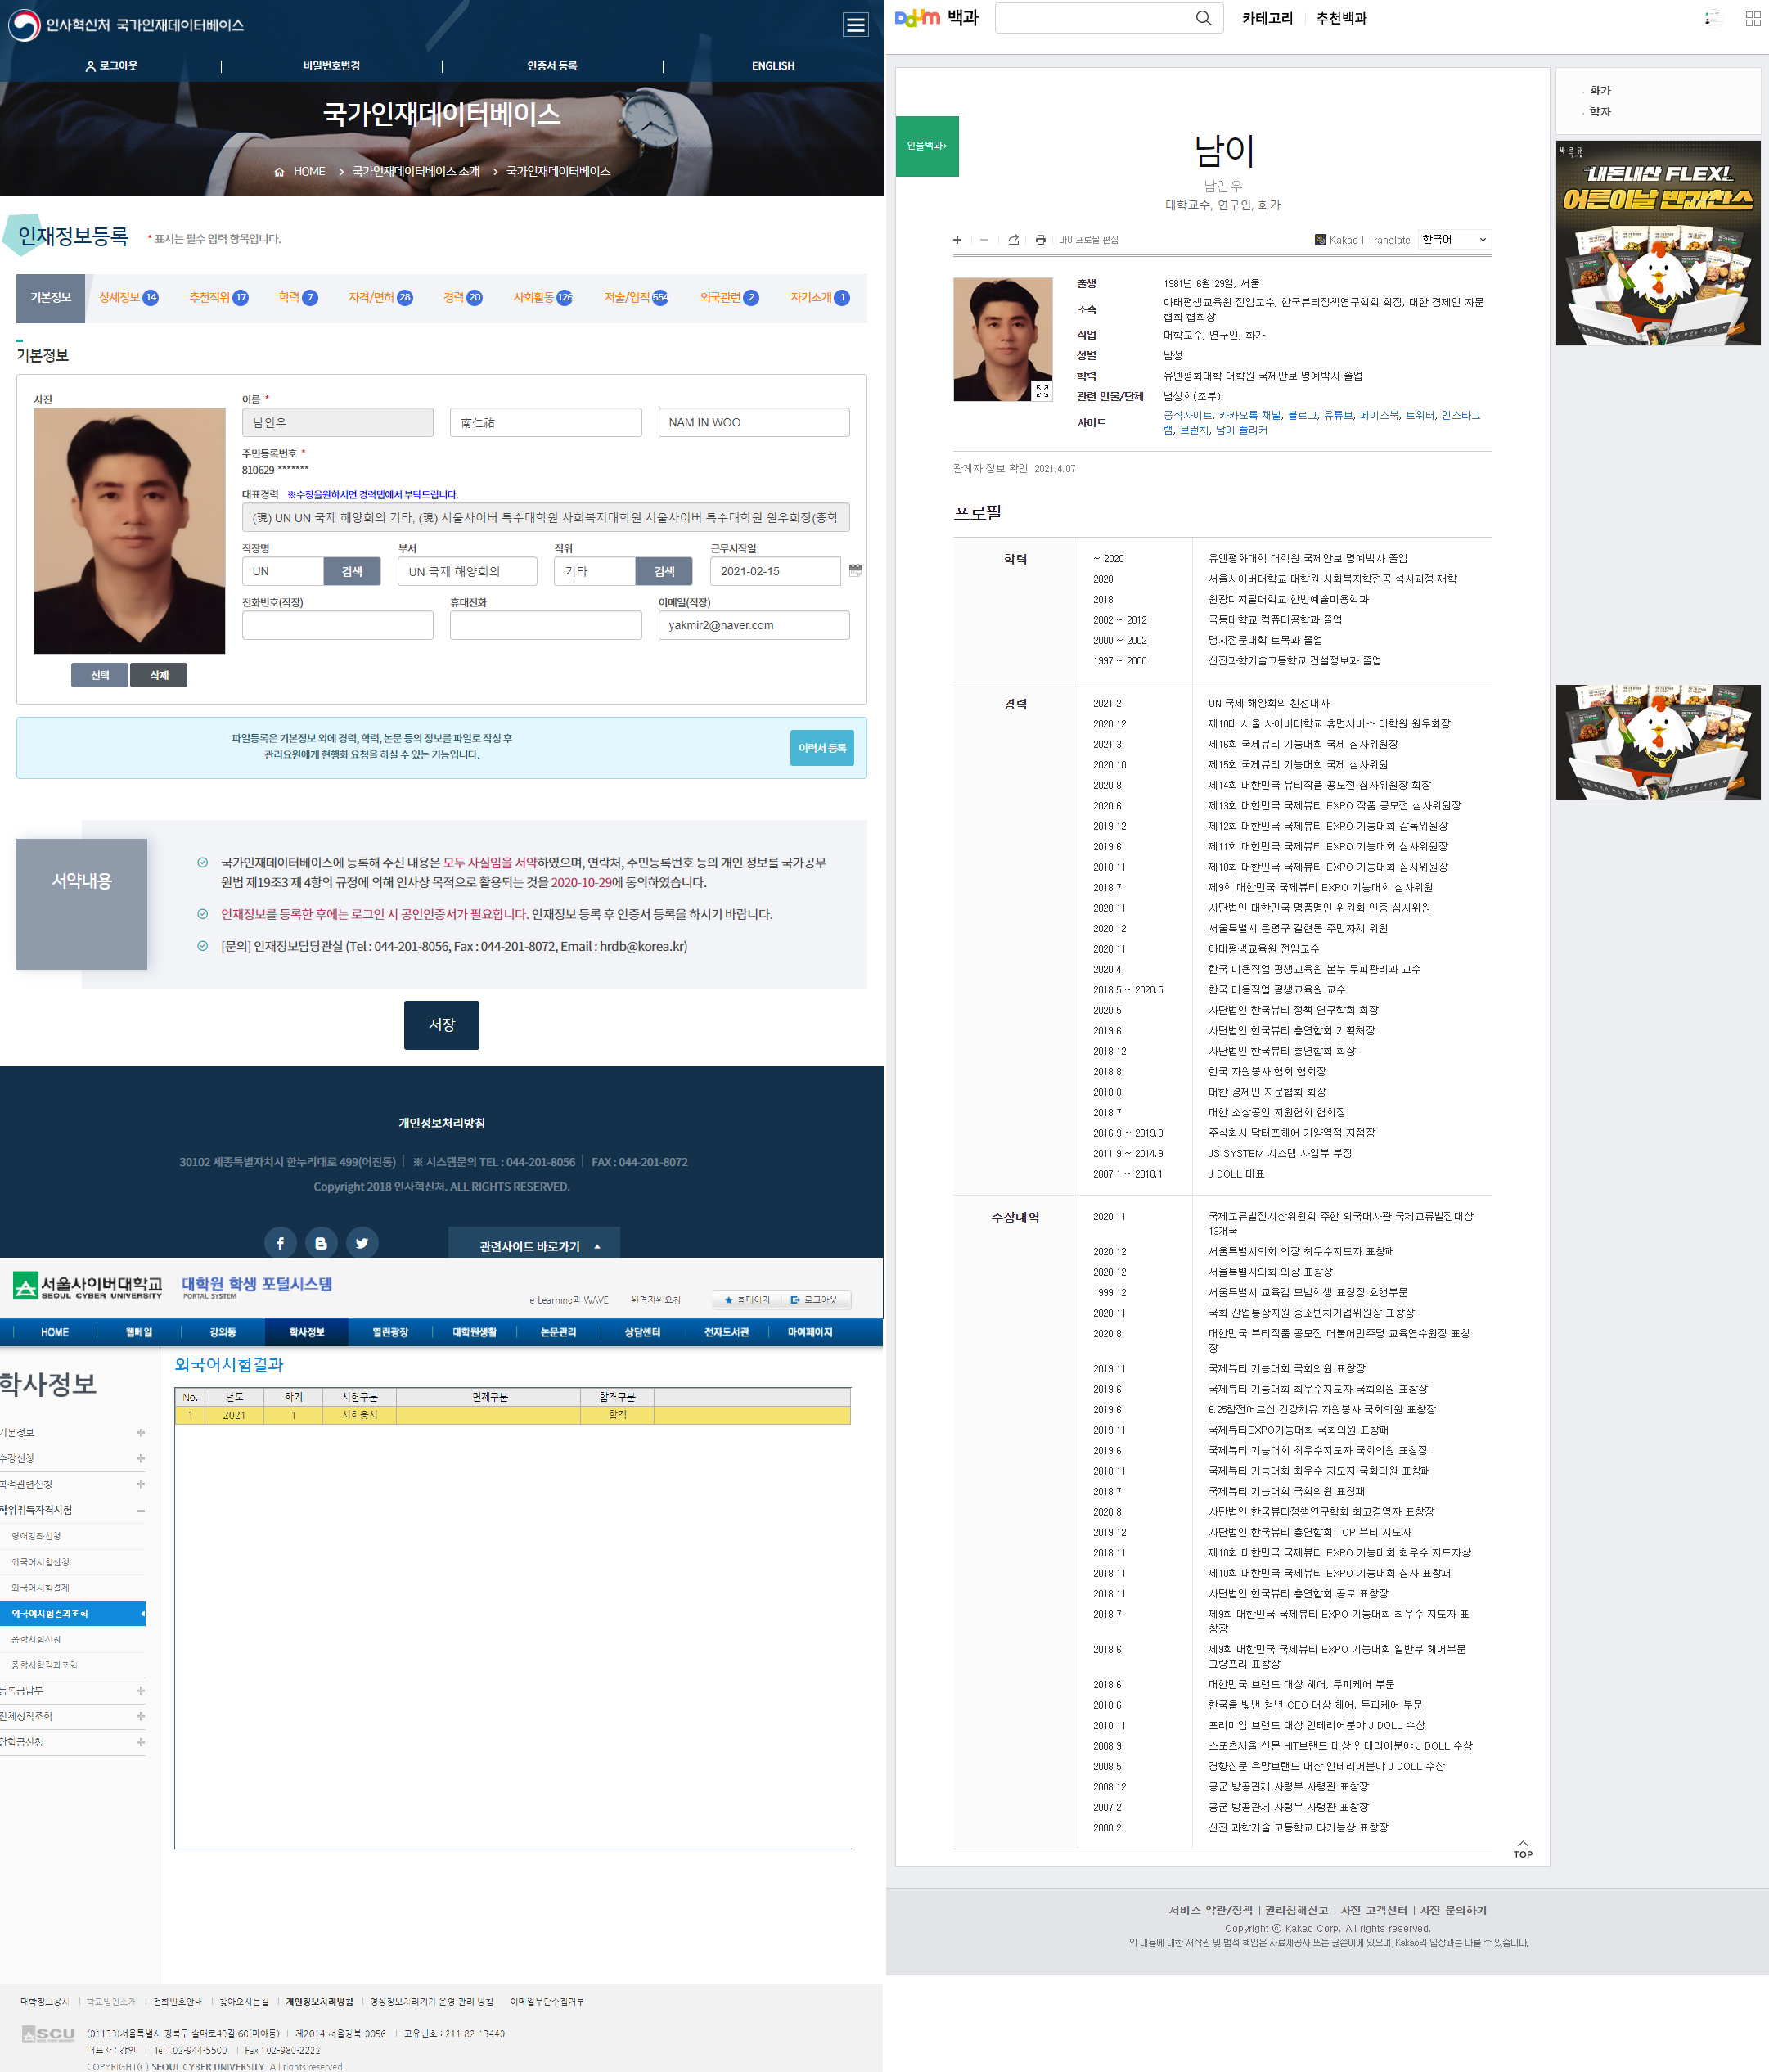1769x2072 pixels.
Task: Click the share arrow icon in profile toolbar
Action: 1013,240
